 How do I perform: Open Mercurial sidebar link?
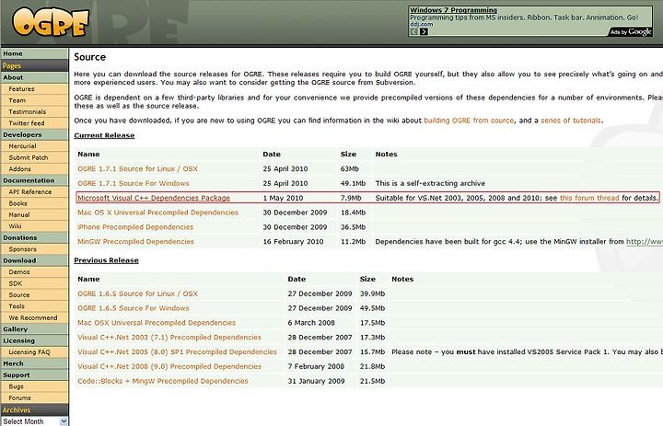tap(22, 145)
